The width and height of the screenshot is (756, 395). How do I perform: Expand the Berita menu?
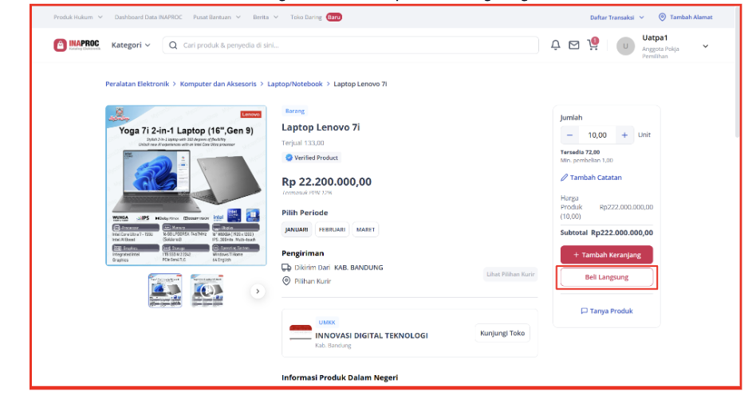[x=266, y=17]
